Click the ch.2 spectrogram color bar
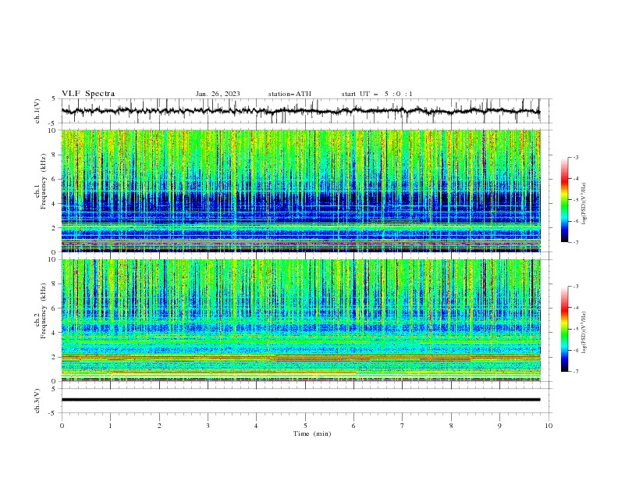 (565, 329)
